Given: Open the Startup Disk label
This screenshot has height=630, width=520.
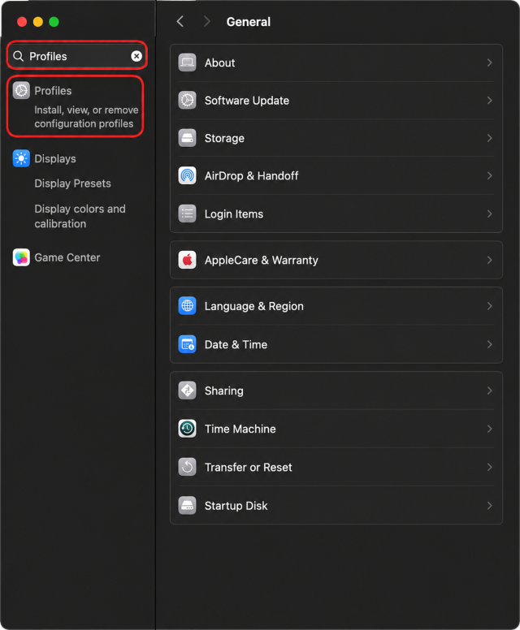Looking at the screenshot, I should [x=236, y=506].
